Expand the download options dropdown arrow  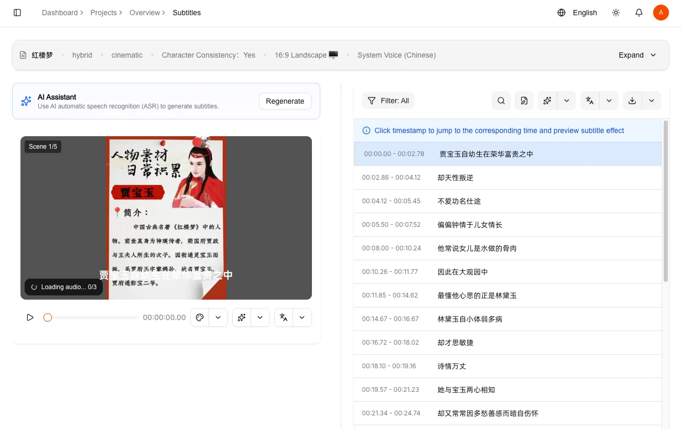pos(652,101)
